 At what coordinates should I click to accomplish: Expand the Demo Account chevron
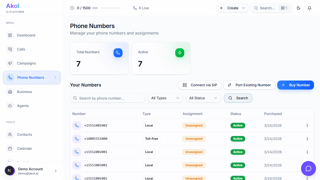tap(56, 171)
